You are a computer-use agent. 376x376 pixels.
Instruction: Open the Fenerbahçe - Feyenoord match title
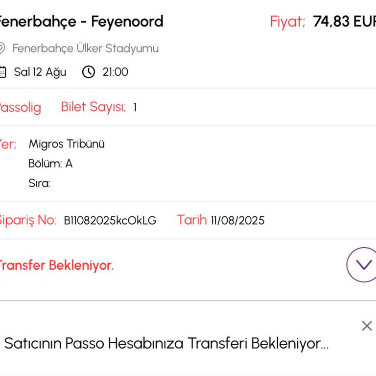(x=81, y=22)
